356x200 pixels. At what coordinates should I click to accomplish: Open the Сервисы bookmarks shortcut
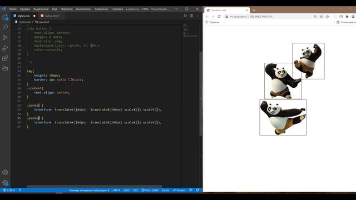click(x=212, y=22)
